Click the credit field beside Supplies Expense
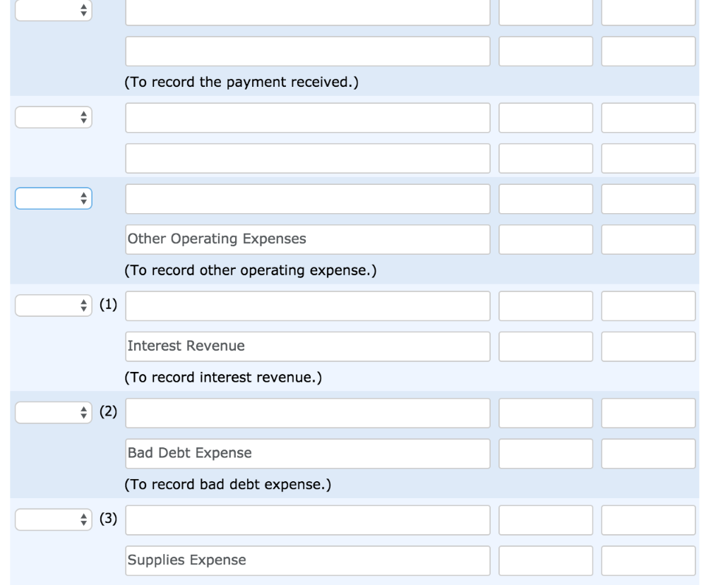Viewport: 723px width, 585px height. pos(648,560)
